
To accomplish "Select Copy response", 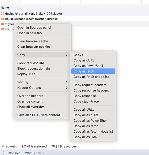I will click(93, 96).
